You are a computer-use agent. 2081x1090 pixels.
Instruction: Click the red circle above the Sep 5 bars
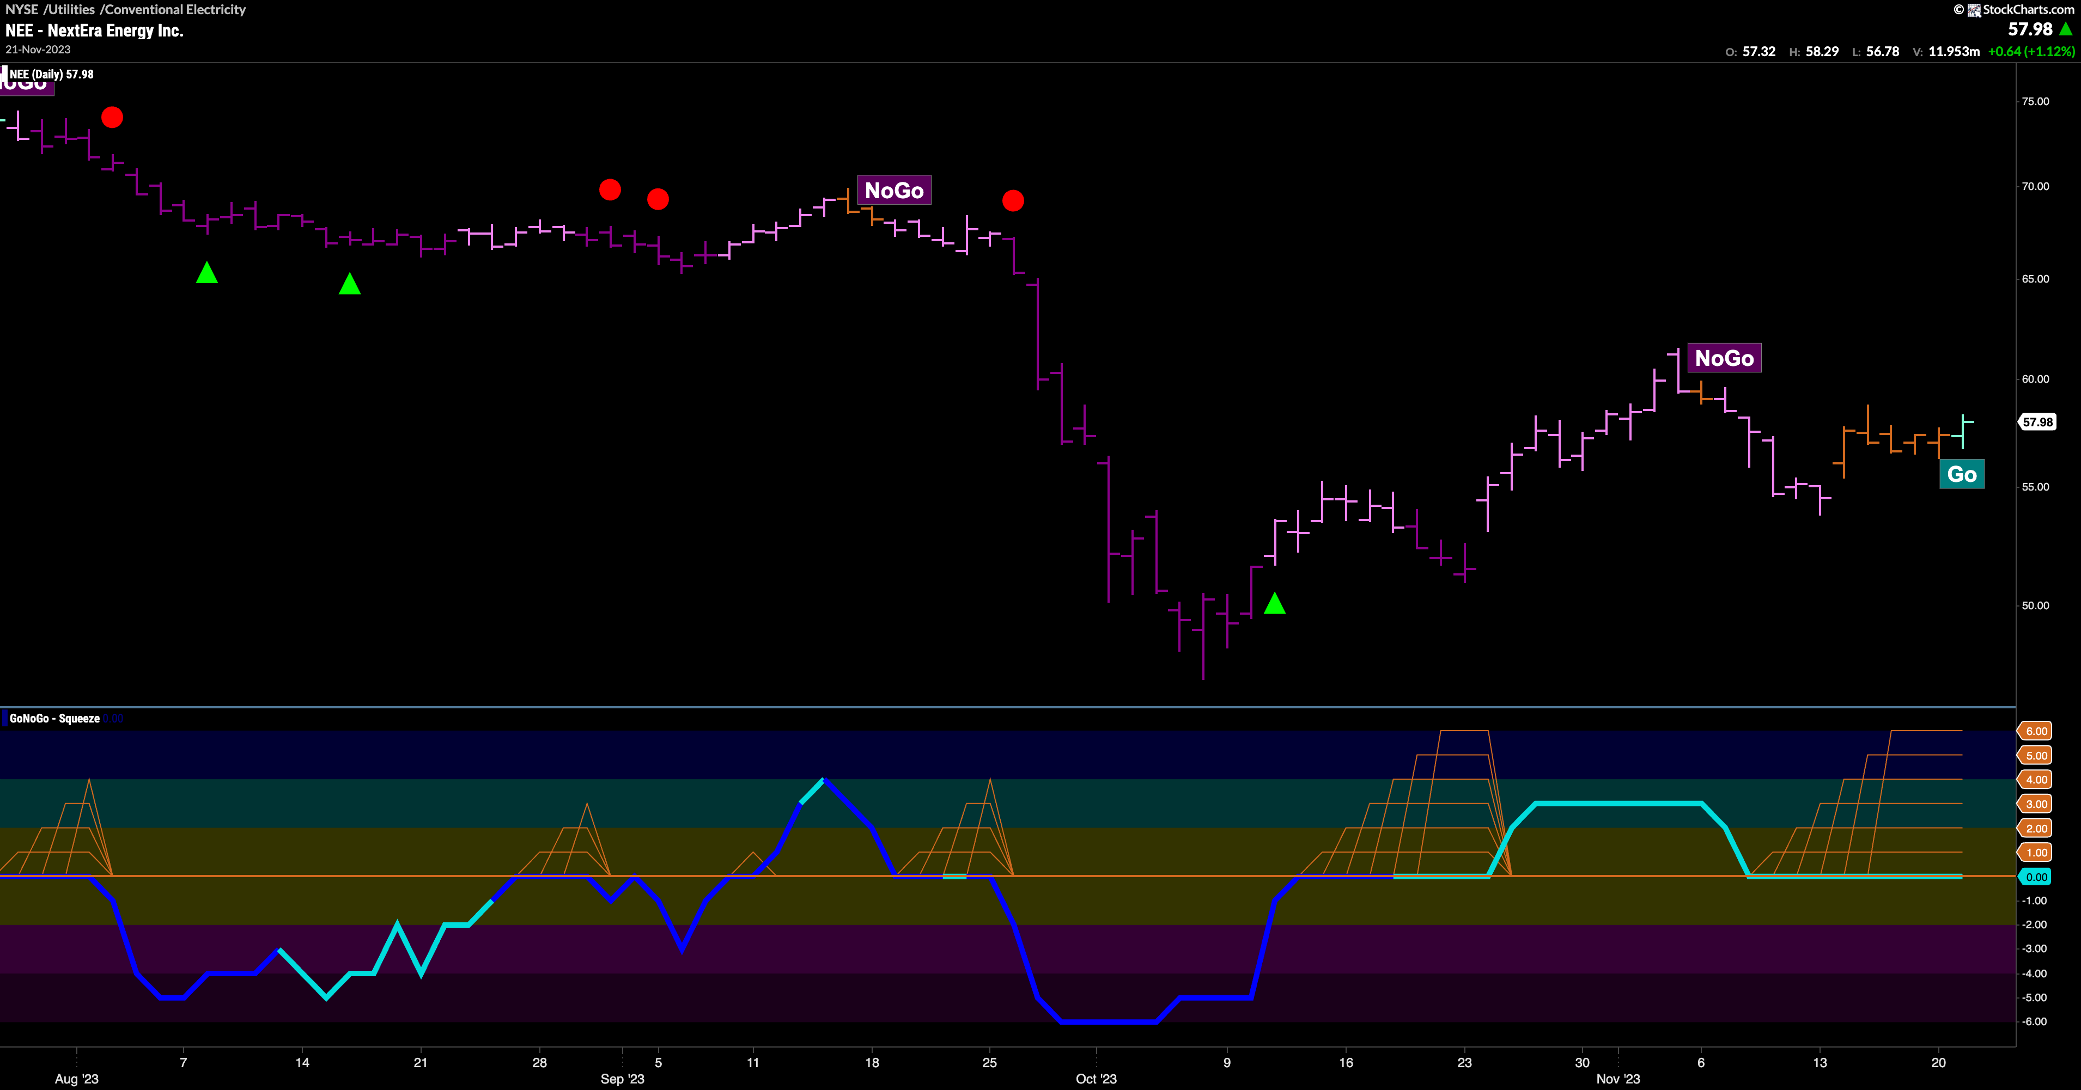(x=658, y=199)
